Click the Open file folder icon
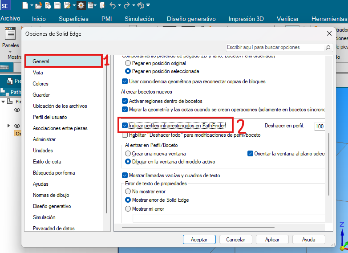Image resolution: width=348 pixels, height=253 pixels. tap(38, 5)
